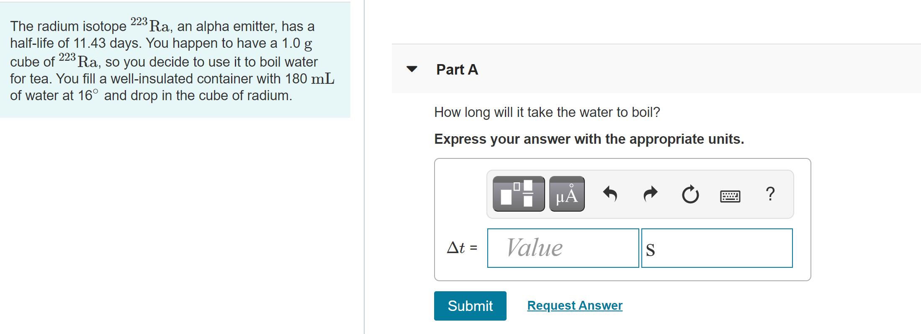Image resolution: width=921 pixels, height=334 pixels.
Task: Click the undo arrow in the answer toolbar
Action: tap(610, 194)
